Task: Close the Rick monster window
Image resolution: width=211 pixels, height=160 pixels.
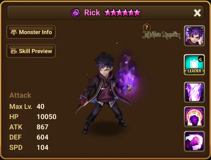Action: pos(197,13)
